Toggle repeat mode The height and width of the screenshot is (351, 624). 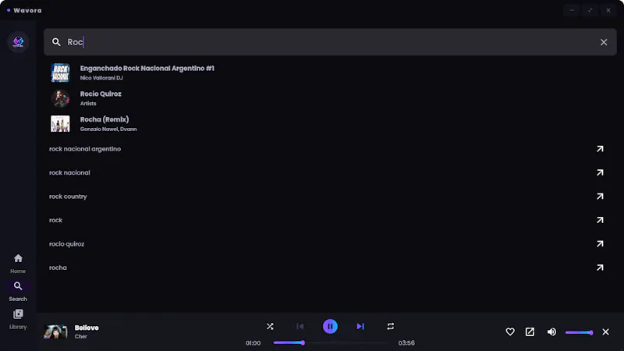391,326
